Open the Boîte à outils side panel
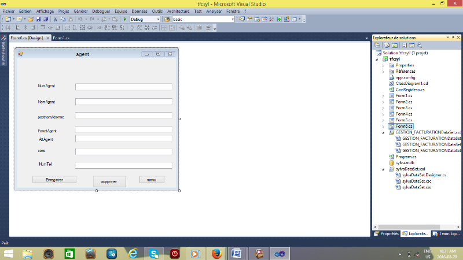This screenshot has height=260, width=463. pos(3,50)
